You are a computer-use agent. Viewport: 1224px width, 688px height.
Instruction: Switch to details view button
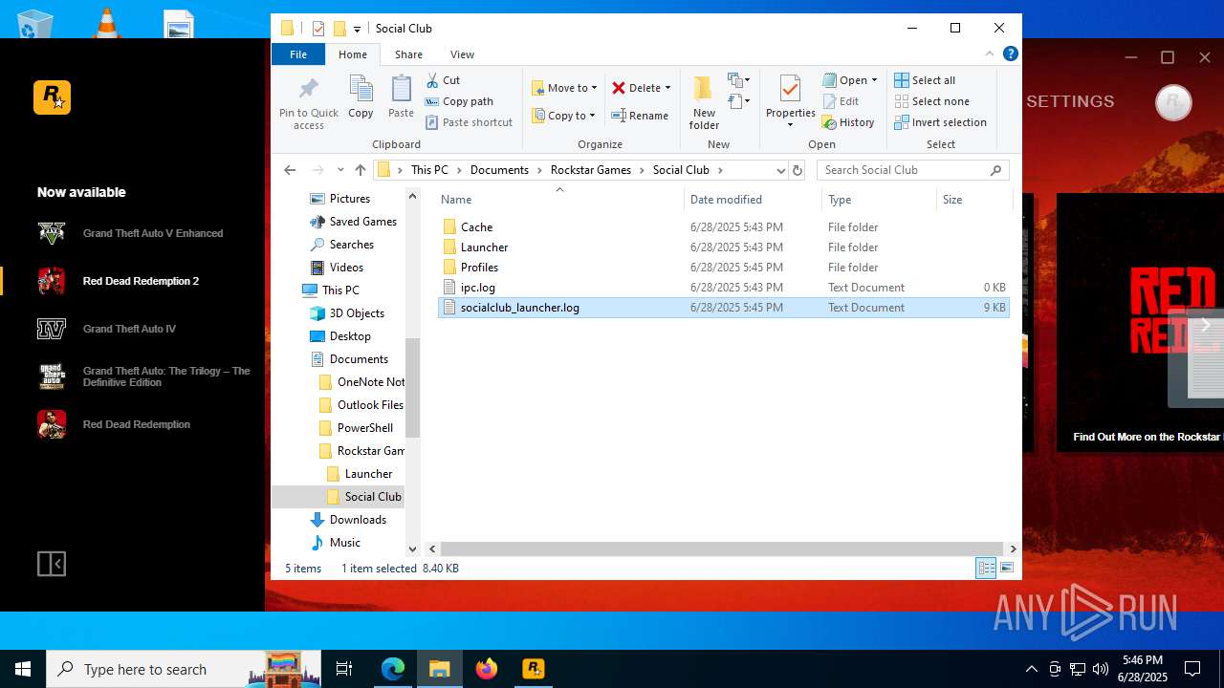pos(986,569)
